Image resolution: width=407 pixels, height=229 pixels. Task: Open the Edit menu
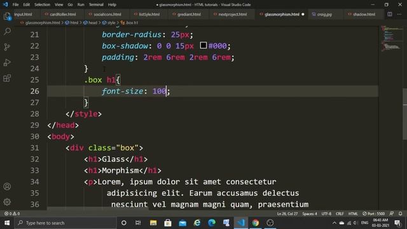pos(27,4)
